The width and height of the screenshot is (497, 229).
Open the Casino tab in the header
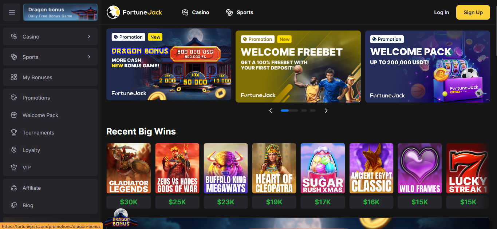click(x=196, y=12)
